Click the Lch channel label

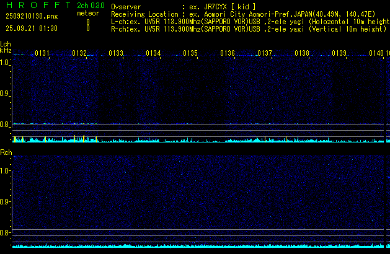click(6, 44)
